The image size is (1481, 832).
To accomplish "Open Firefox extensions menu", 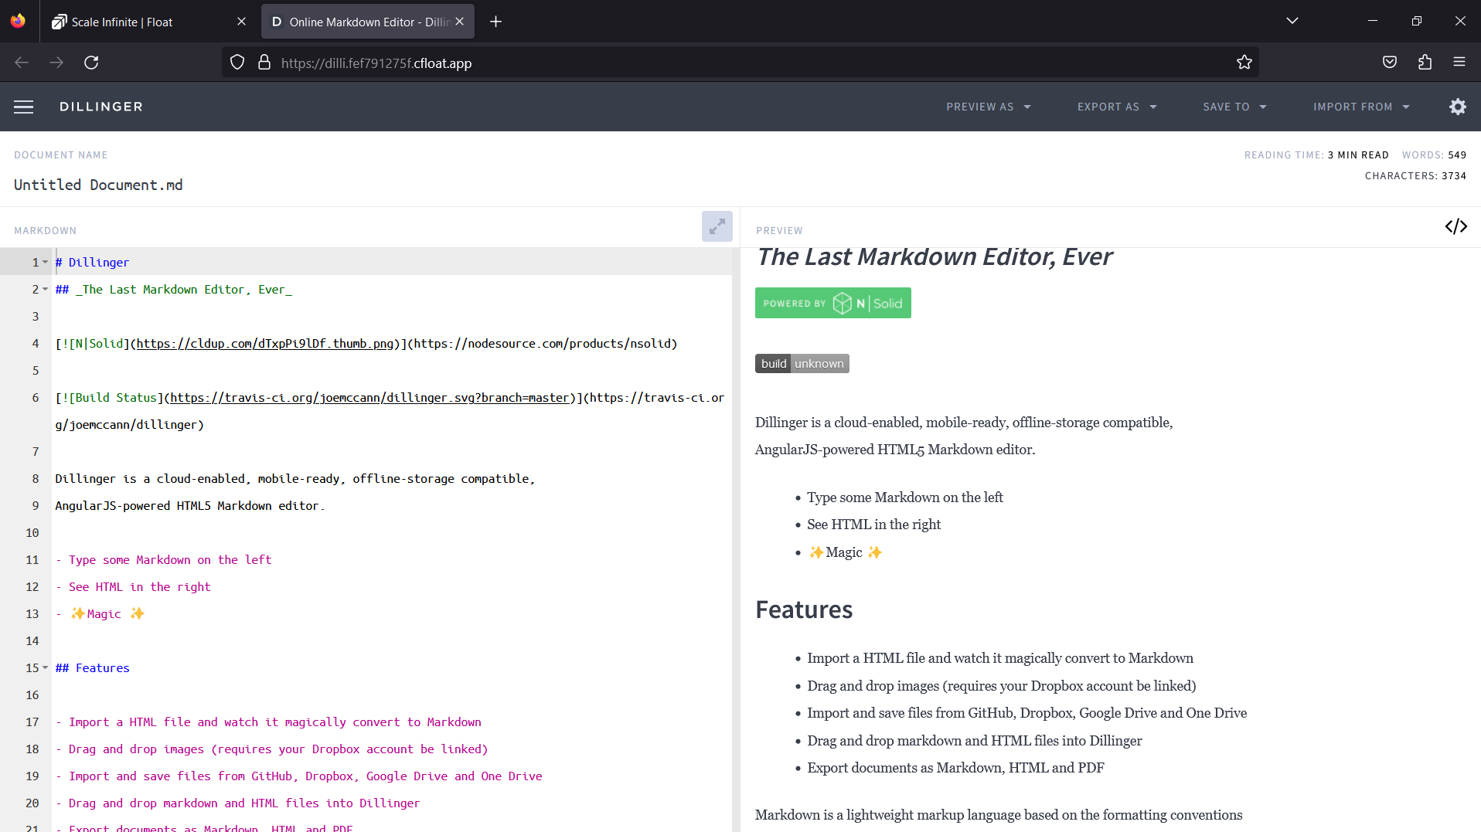I will coord(1425,63).
